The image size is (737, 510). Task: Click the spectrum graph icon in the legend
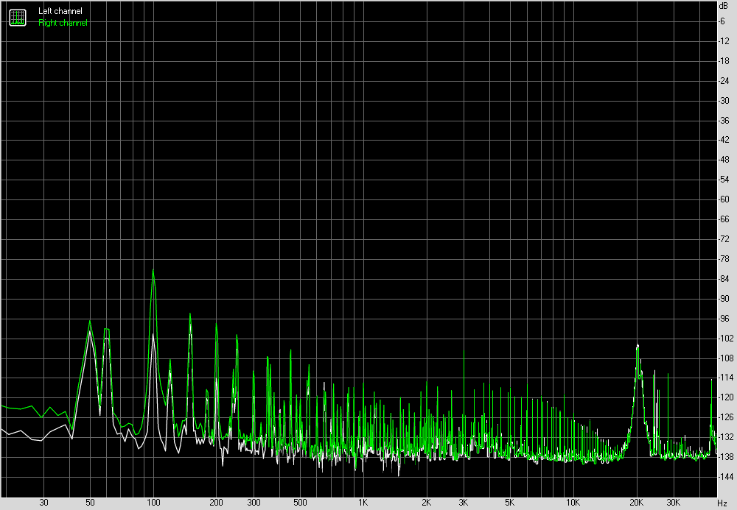click(17, 17)
